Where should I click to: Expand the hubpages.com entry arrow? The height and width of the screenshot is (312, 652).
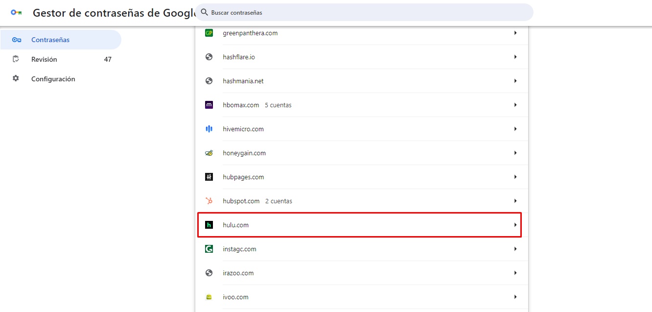pos(515,177)
